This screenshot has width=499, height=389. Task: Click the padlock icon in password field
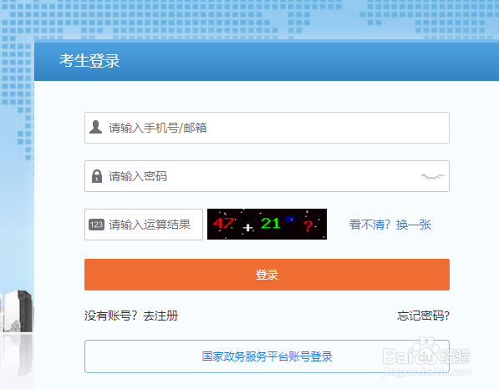[x=97, y=176]
